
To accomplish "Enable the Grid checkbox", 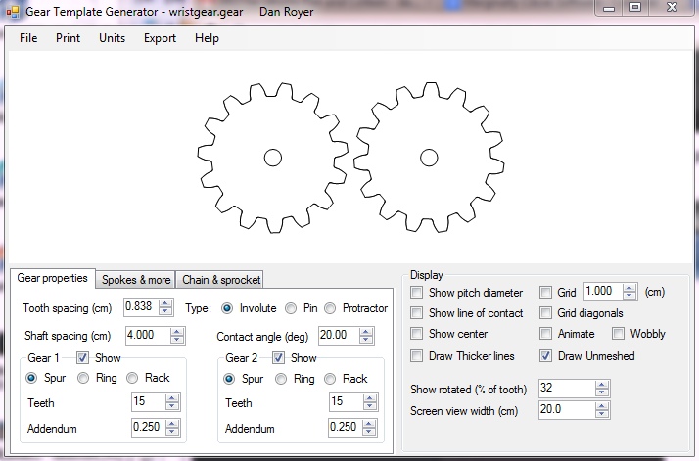I will (x=545, y=293).
